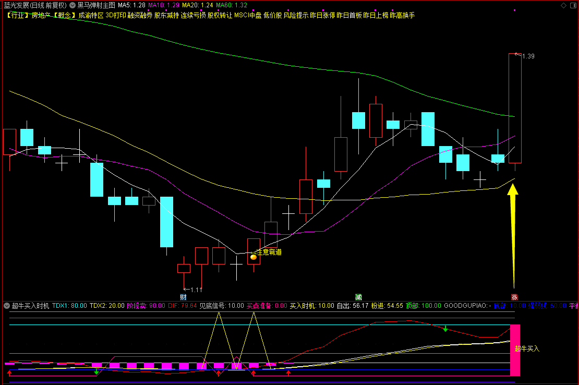Viewport: 579px width, 385px height.
Task: Click the 融资融券 concept tag
Action: [140, 15]
